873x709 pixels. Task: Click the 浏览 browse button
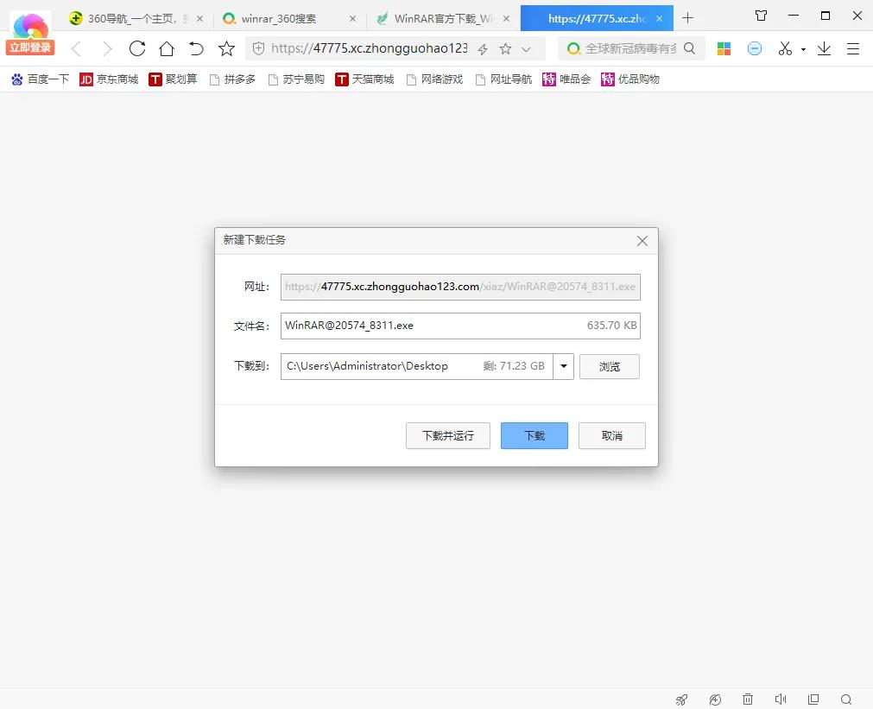[x=610, y=366]
